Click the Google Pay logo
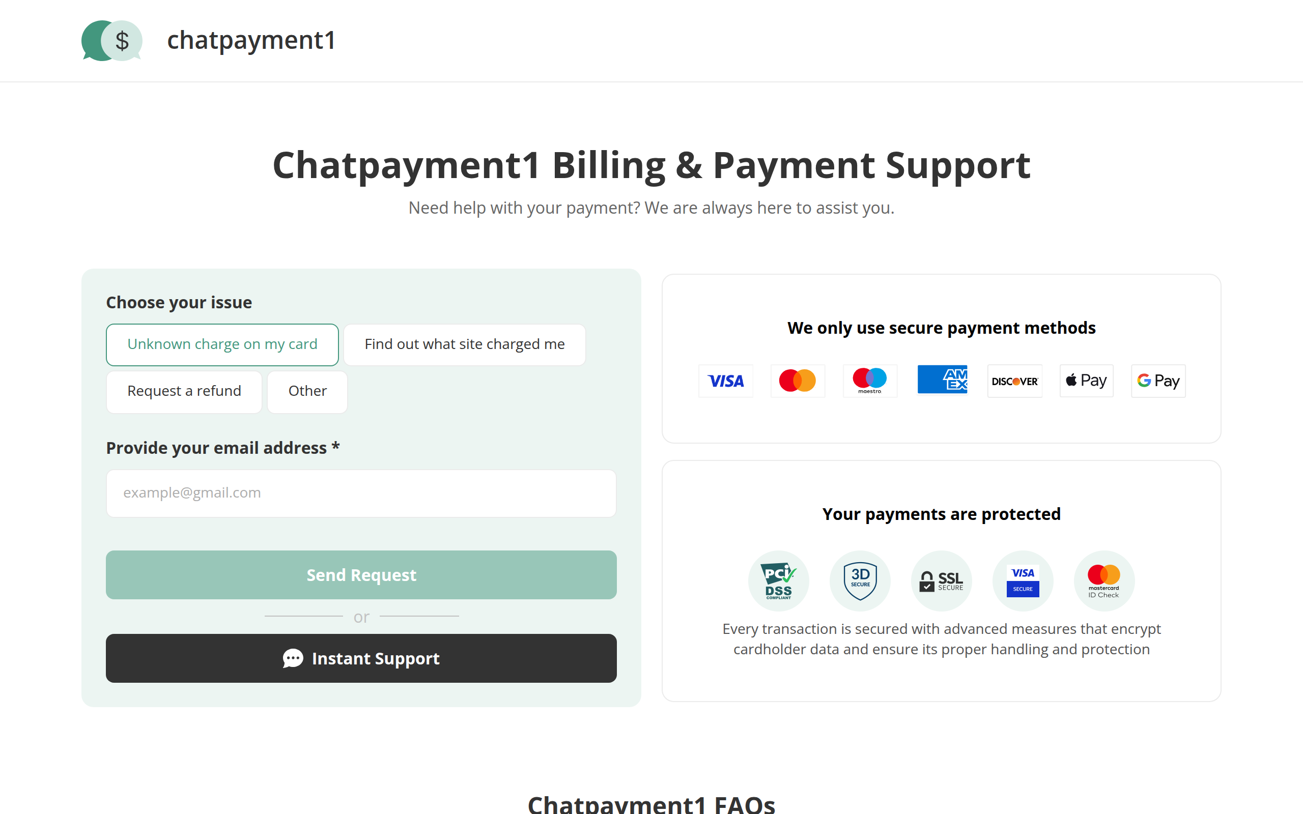The height and width of the screenshot is (814, 1303). click(1157, 381)
